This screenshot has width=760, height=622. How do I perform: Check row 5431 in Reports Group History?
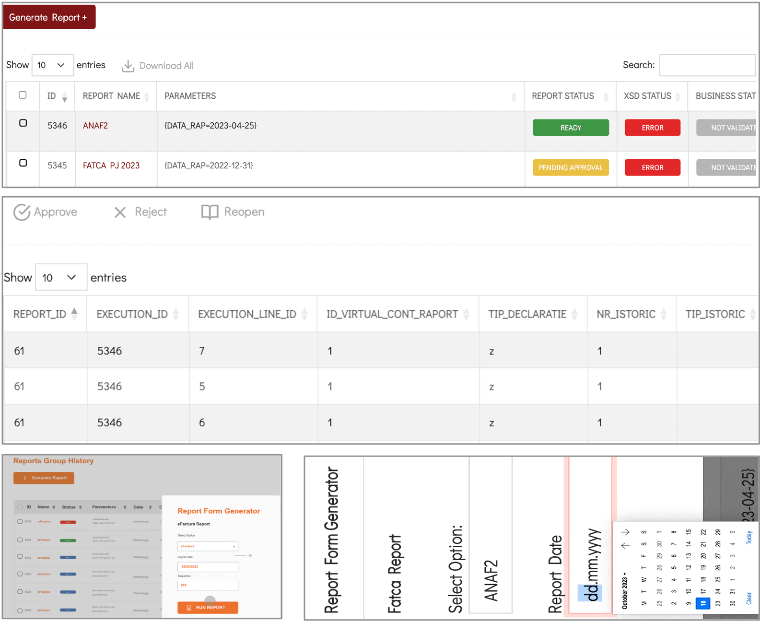tap(20, 540)
